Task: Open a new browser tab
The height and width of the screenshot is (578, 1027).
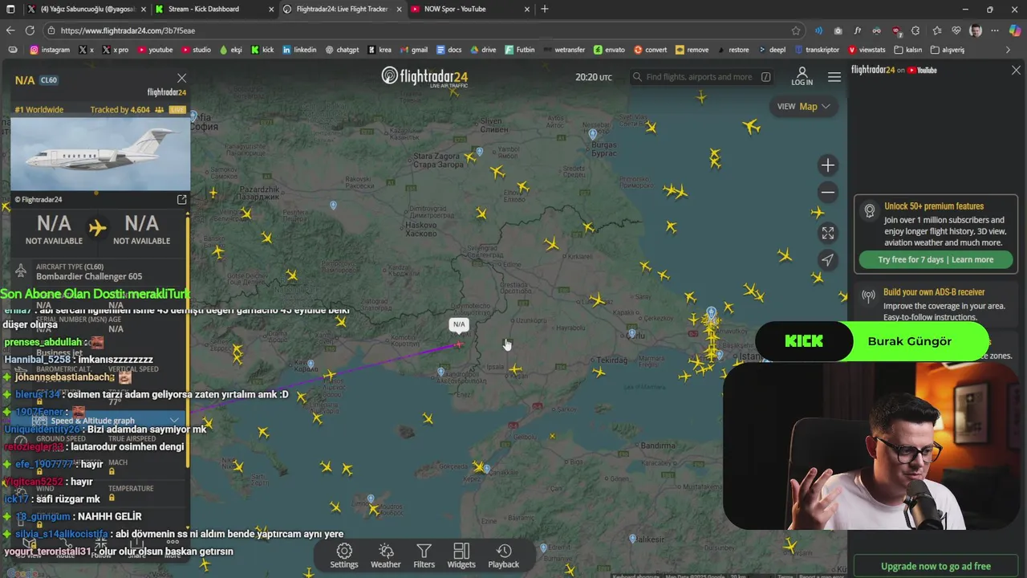Action: (x=545, y=9)
